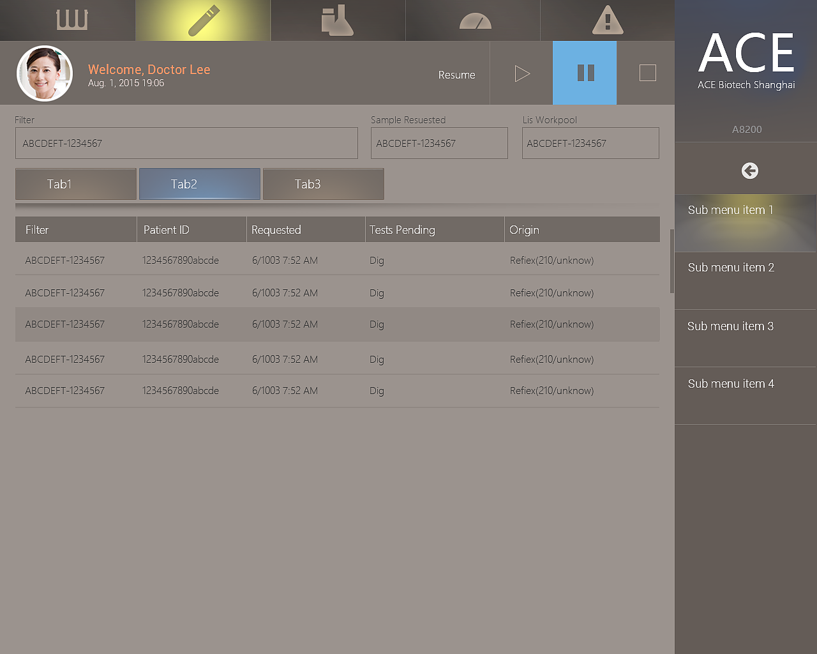The image size is (817, 654).
Task: Open Sub menu item 3
Action: (x=746, y=338)
